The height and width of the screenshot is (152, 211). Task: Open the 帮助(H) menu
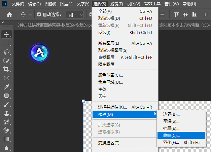pos(189,4)
